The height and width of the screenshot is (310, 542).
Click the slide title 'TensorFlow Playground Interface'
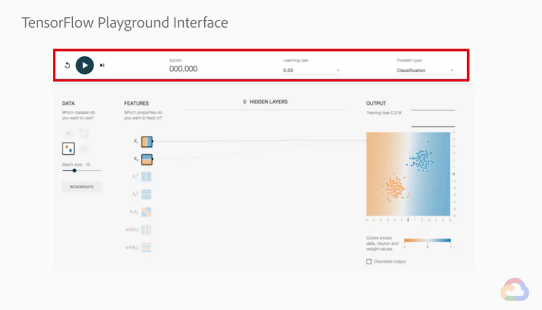pos(125,23)
